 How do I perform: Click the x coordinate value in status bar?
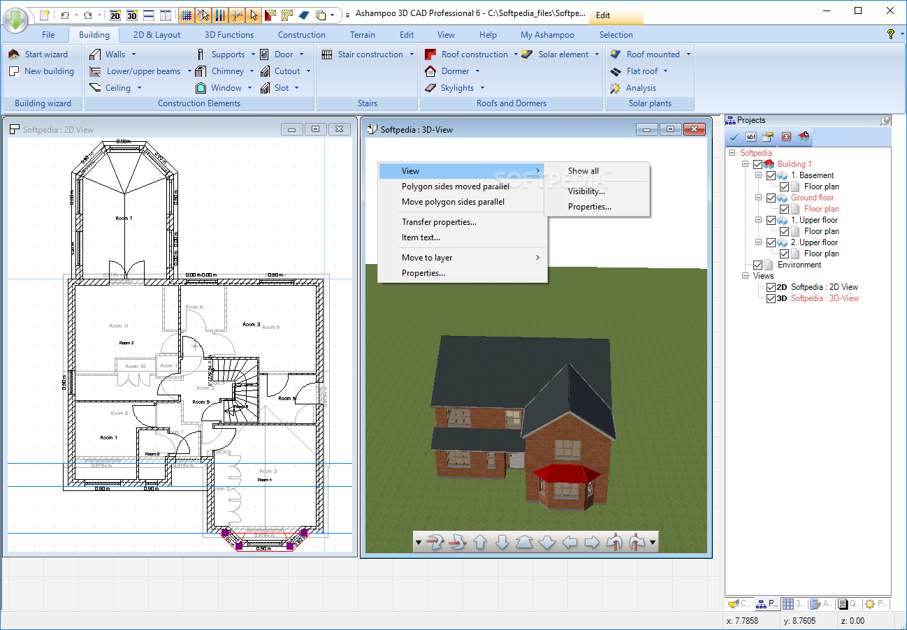coord(742,620)
